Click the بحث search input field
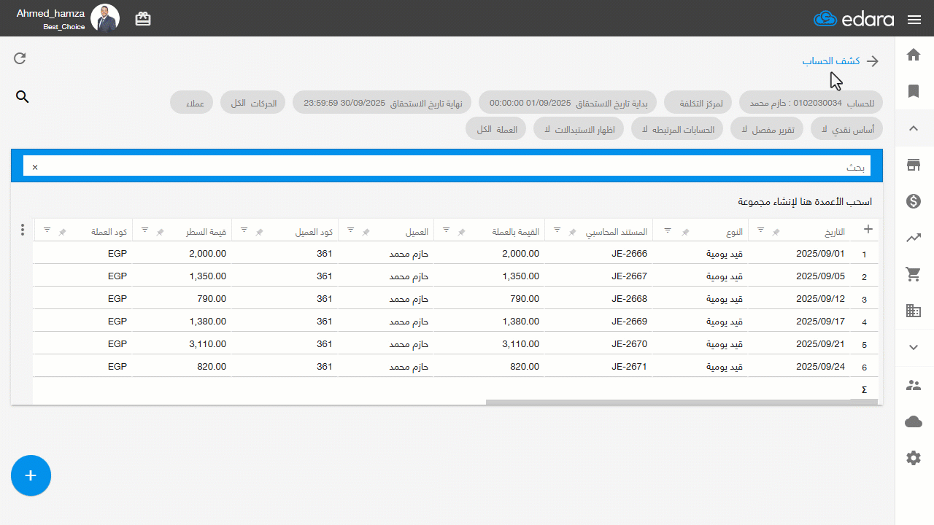The width and height of the screenshot is (934, 525). tap(447, 166)
